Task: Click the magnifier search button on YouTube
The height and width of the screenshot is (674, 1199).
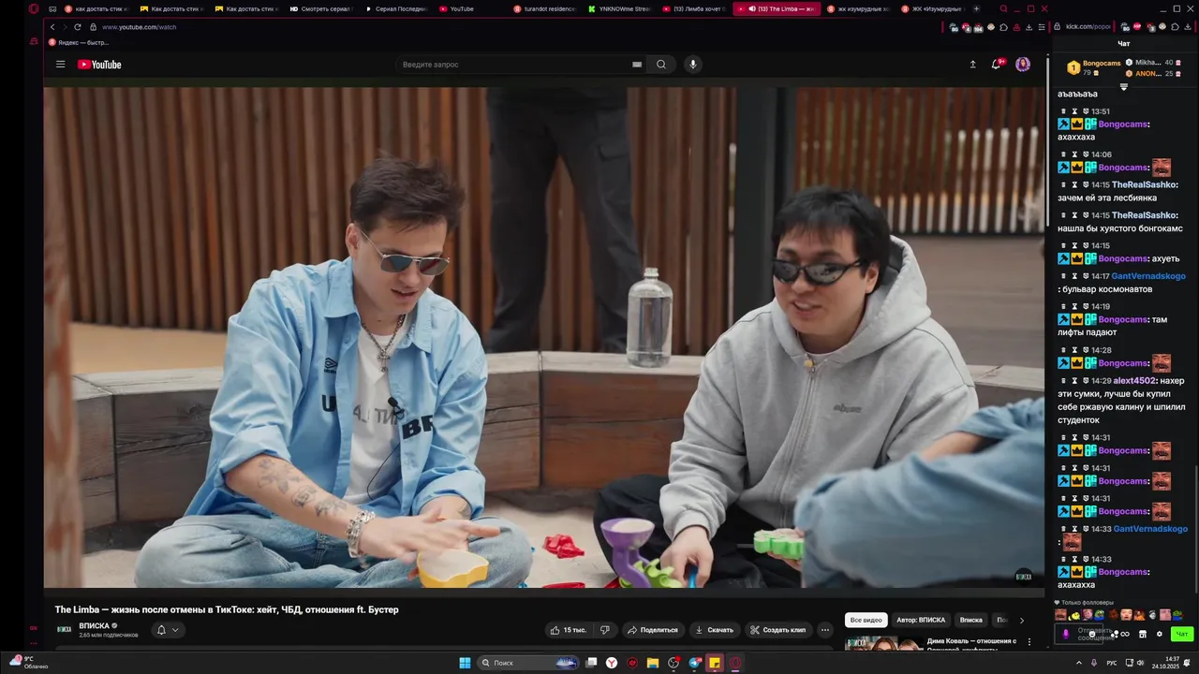Action: coord(661,65)
